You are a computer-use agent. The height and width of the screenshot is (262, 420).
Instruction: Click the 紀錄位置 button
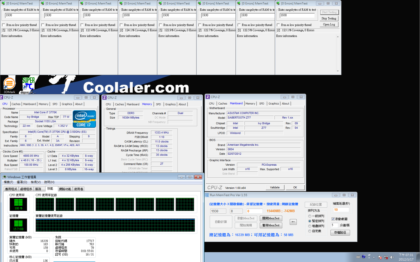316,205
